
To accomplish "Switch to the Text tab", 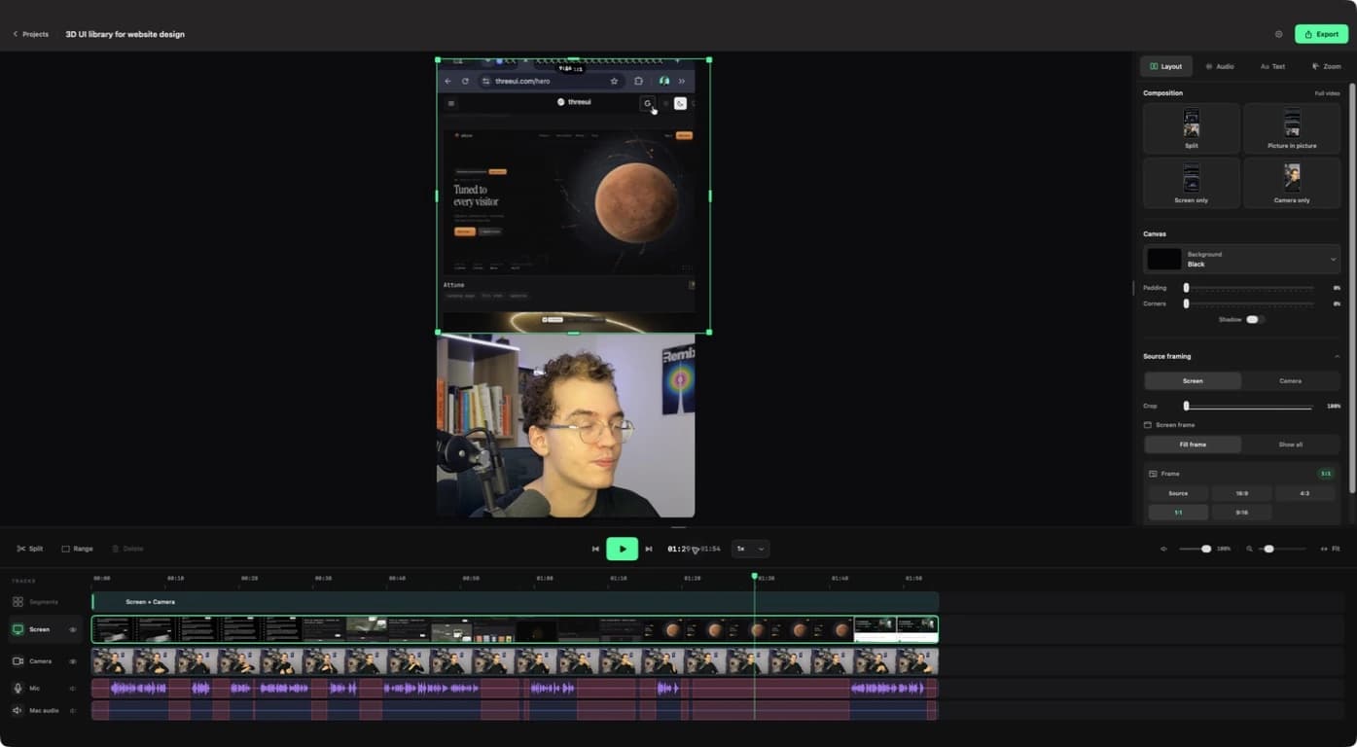I will point(1272,66).
